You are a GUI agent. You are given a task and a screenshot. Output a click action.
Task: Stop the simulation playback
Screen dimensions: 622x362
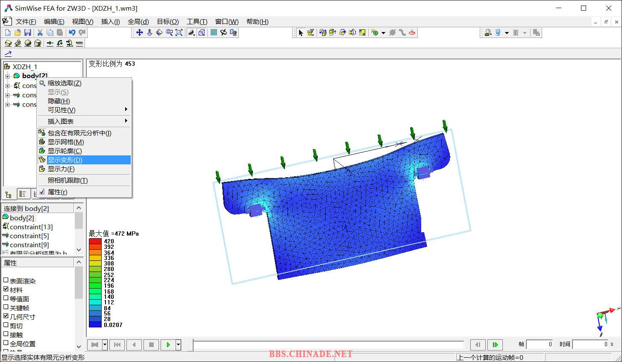(151, 344)
